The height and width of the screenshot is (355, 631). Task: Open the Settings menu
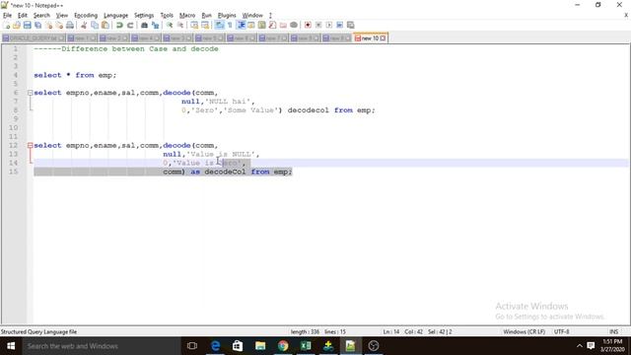point(144,16)
